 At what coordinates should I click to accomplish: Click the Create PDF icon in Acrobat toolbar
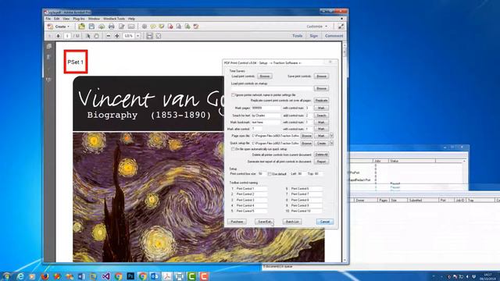(50, 27)
